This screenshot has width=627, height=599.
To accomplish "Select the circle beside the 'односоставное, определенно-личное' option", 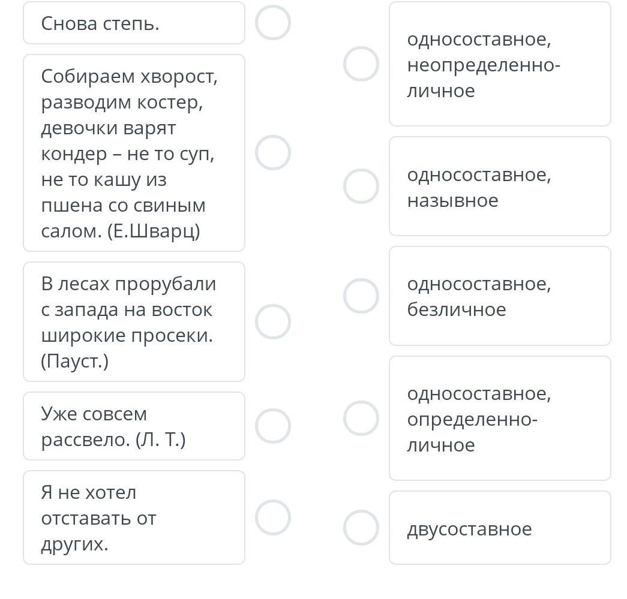I will coord(361,418).
